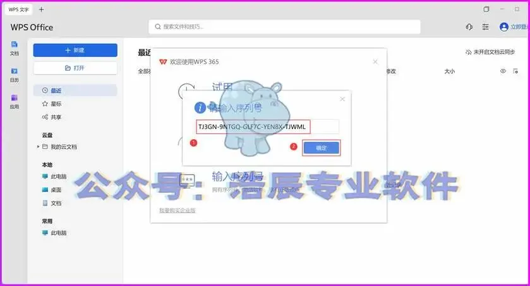The height and width of the screenshot is (286, 530).
Task: Click the headset support icon
Action: [x=469, y=27]
